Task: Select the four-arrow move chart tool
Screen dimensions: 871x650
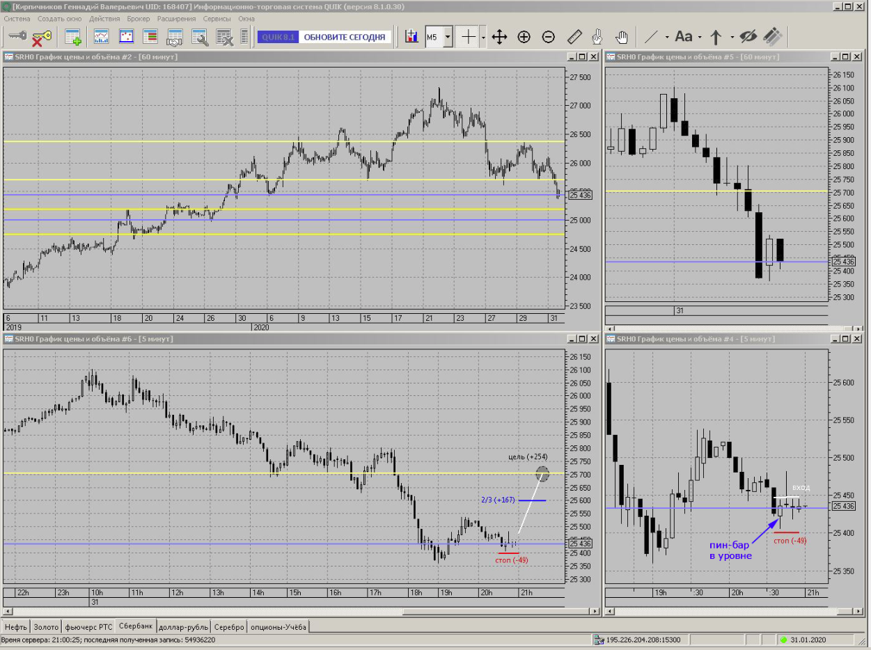Action: point(499,37)
